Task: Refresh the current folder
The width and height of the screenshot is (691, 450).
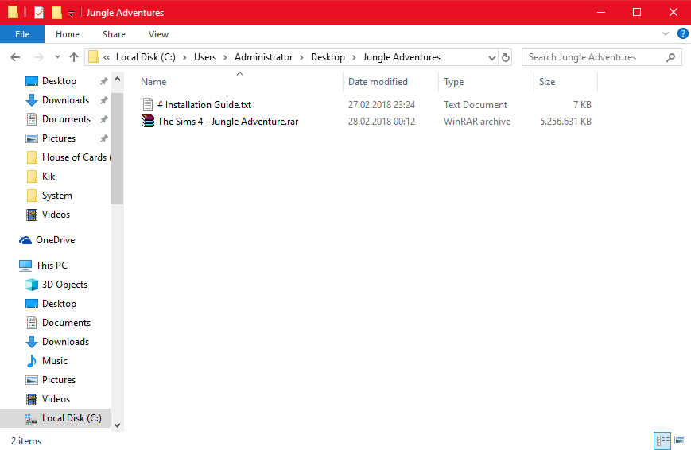Action: (x=506, y=57)
